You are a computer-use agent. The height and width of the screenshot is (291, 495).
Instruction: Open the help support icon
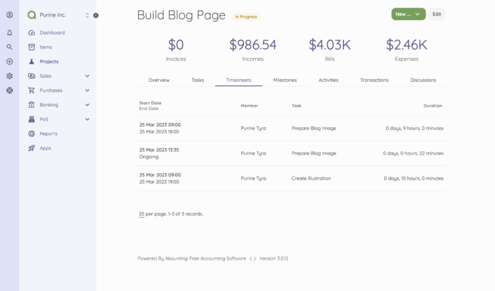10,90
